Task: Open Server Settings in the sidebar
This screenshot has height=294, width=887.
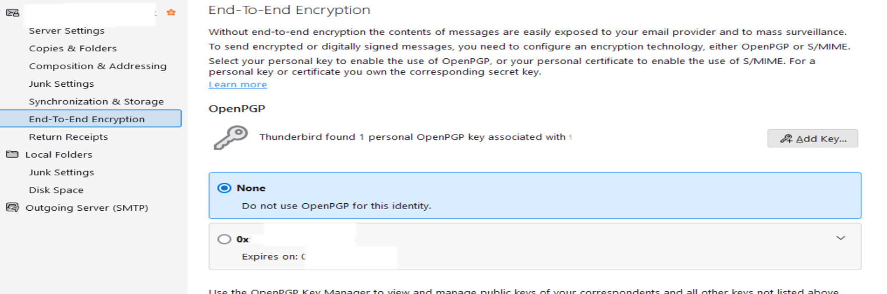Action: click(x=66, y=31)
